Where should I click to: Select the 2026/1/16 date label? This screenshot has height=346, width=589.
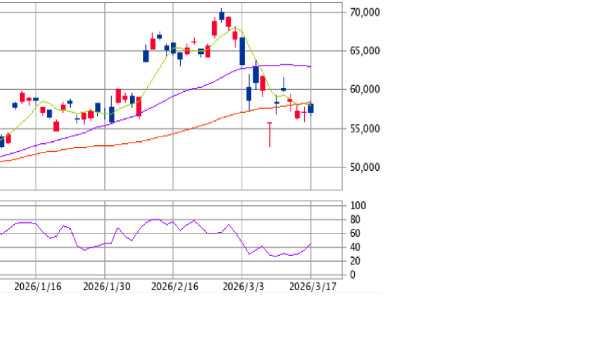(x=38, y=287)
